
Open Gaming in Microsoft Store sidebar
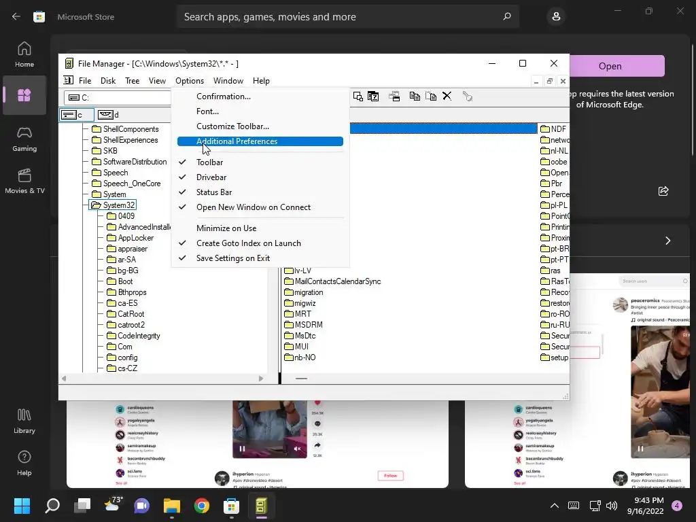24,139
